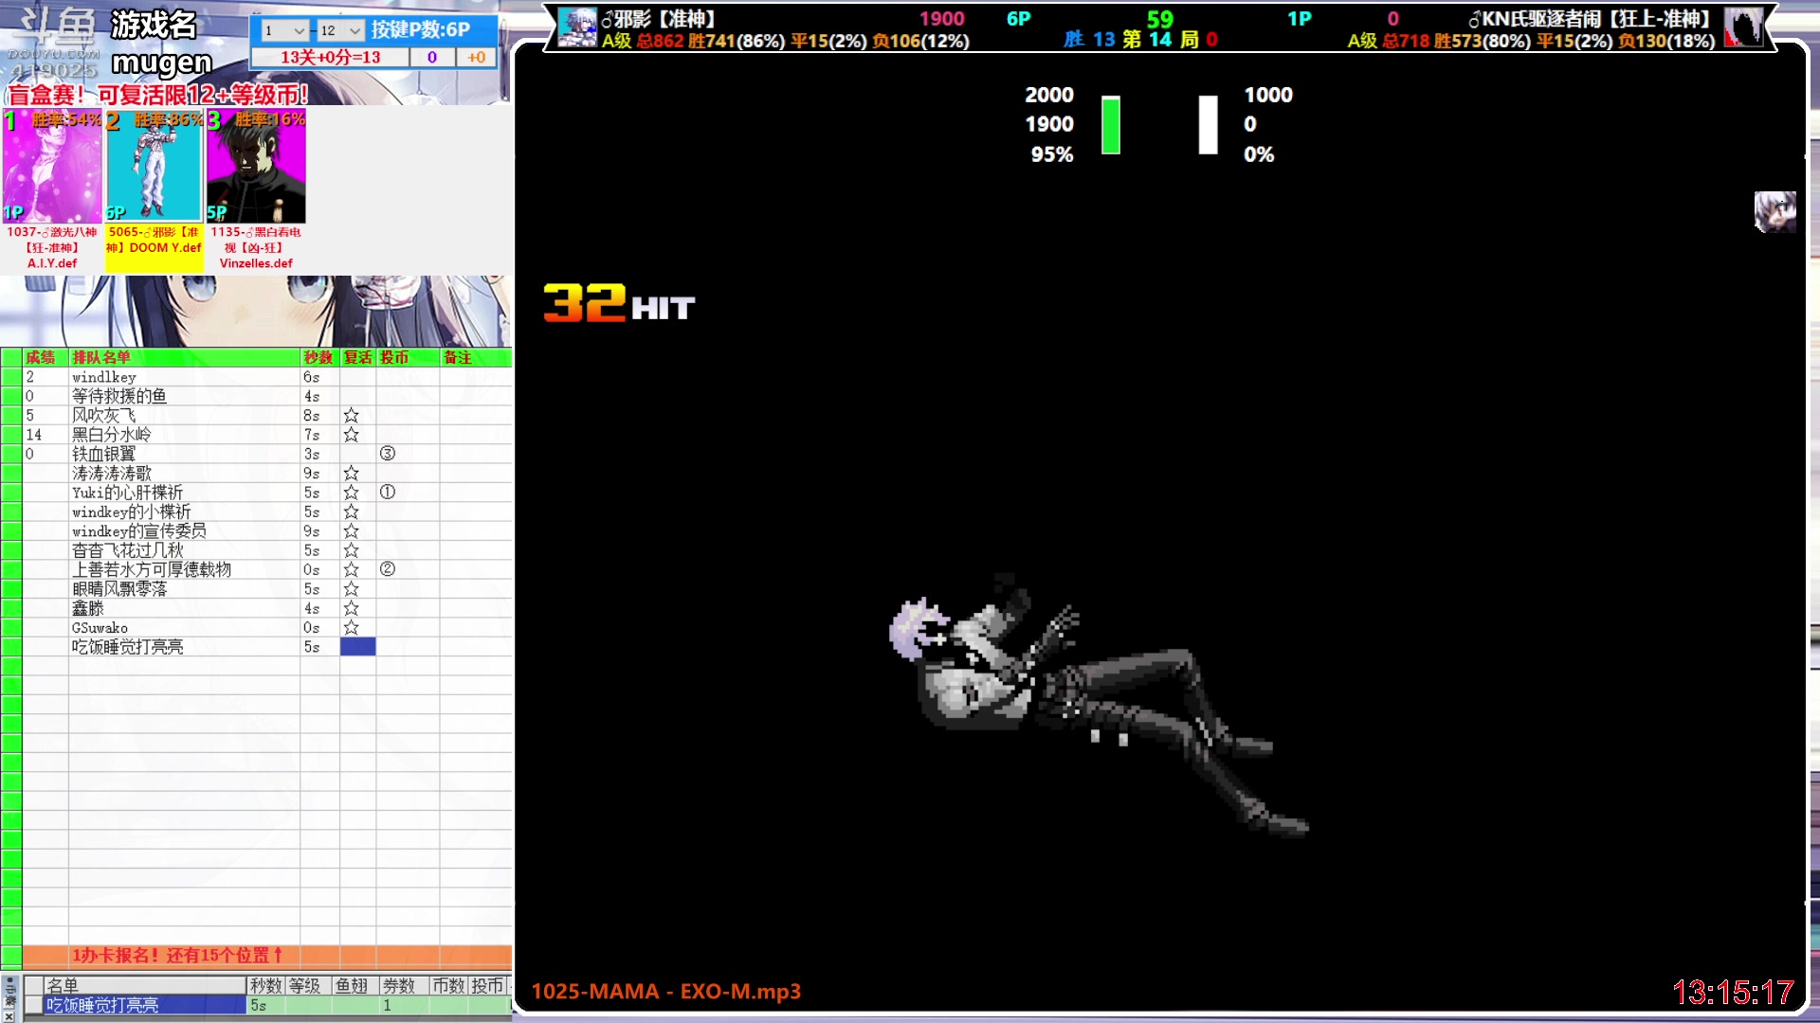1820x1023 pixels.
Task: Select the blue highlighted cell in 吃饭睡觉打亮亮 row
Action: (357, 647)
